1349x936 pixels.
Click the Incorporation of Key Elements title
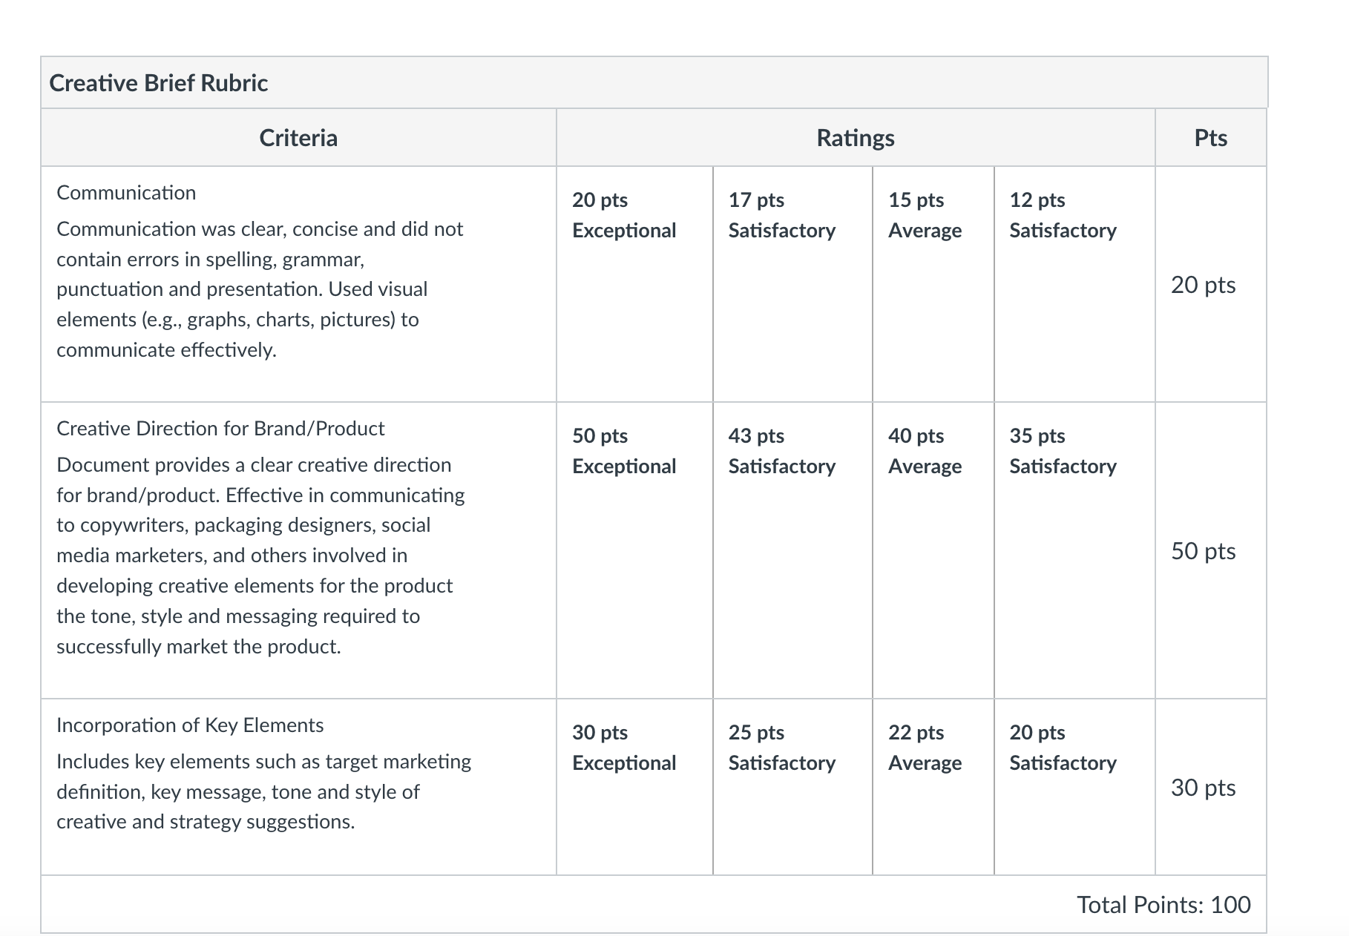pyautogui.click(x=190, y=725)
